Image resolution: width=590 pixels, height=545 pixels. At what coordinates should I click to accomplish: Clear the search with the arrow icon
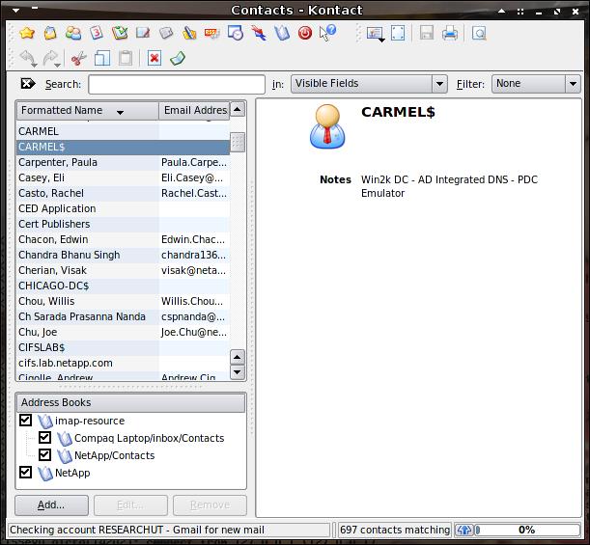(x=28, y=84)
